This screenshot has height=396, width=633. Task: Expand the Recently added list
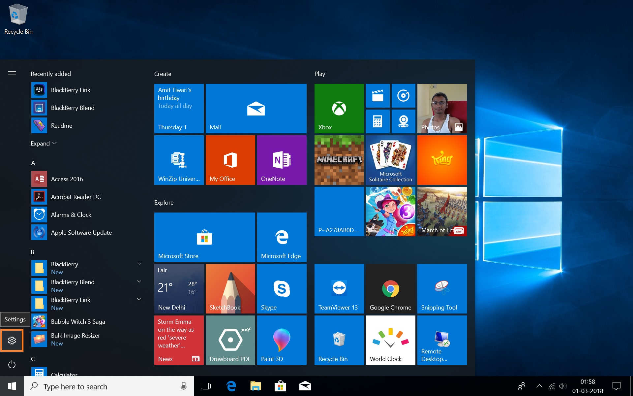[44, 144]
